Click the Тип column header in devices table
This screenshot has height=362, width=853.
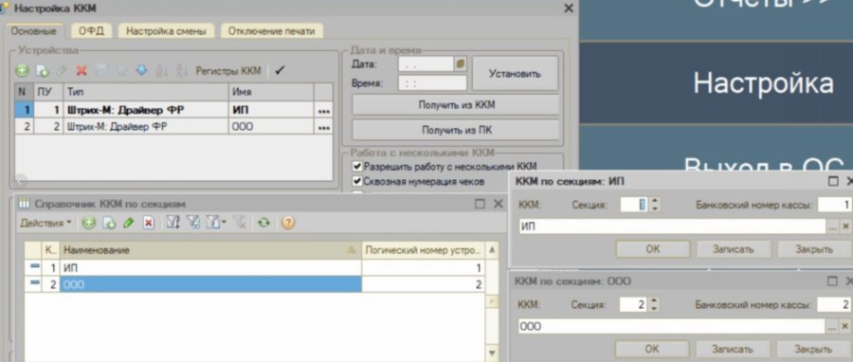pos(146,93)
